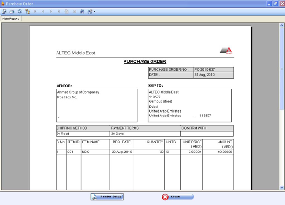Screen dimensions: 285x205
Task: Click the Zoom binoculars icon
Action: point(90,11)
